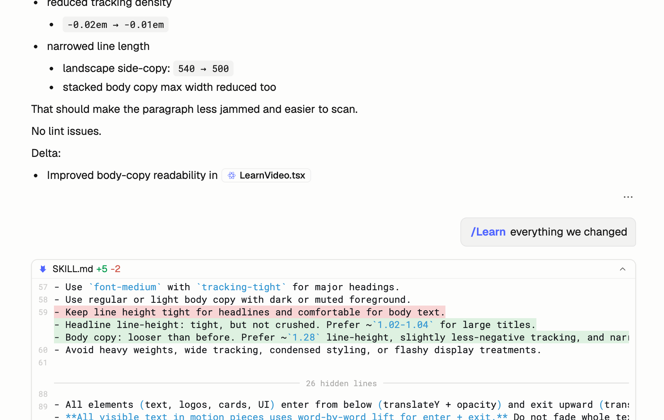The image size is (664, 420).
Task: Click the markdown file icon next to SKILL.md
Action: coord(43,269)
